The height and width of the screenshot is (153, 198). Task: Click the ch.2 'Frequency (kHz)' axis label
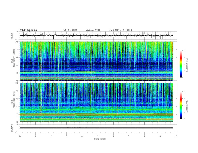(x=14, y=99)
